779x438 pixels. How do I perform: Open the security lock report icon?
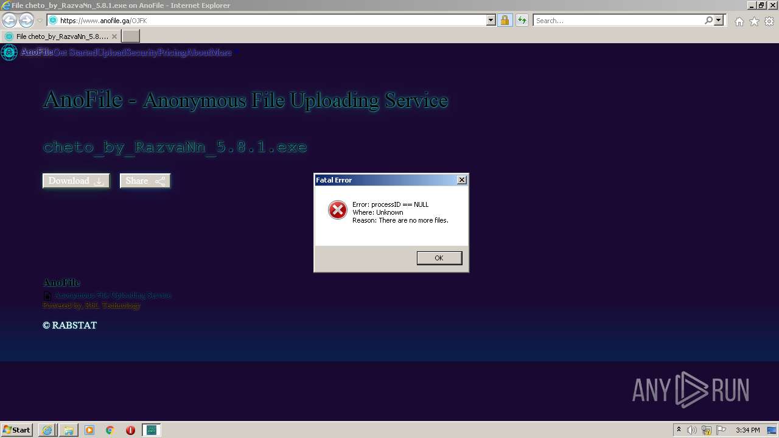(x=505, y=21)
